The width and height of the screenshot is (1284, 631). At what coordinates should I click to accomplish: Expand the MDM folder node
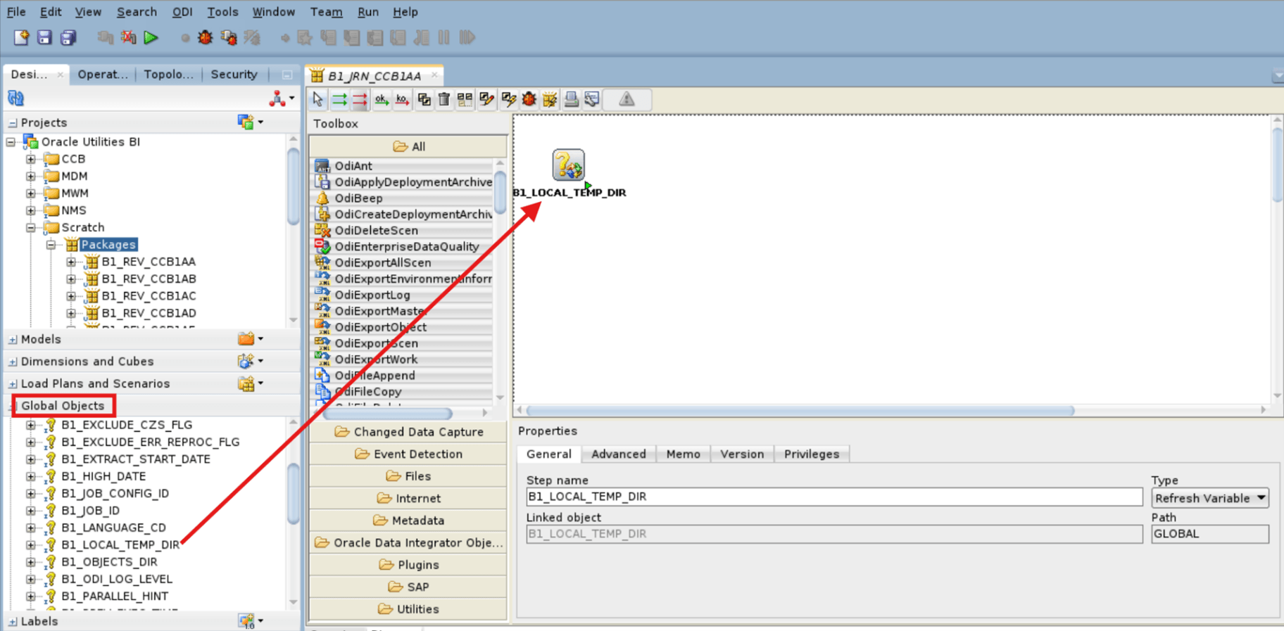31,176
